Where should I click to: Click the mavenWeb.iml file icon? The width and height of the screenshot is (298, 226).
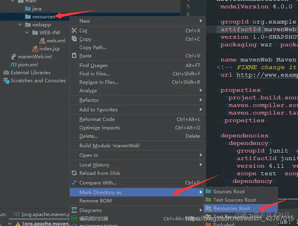14,57
